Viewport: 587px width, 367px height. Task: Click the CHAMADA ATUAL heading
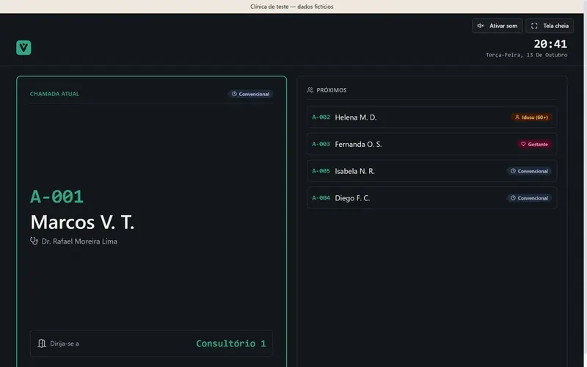click(x=54, y=94)
